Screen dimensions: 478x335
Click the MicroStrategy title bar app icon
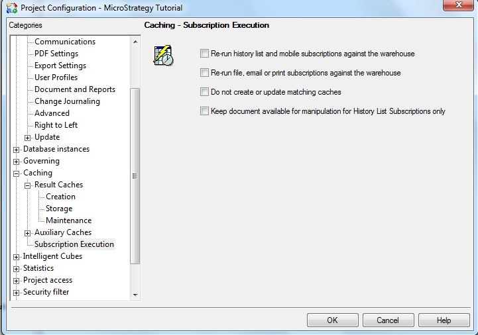(12, 8)
